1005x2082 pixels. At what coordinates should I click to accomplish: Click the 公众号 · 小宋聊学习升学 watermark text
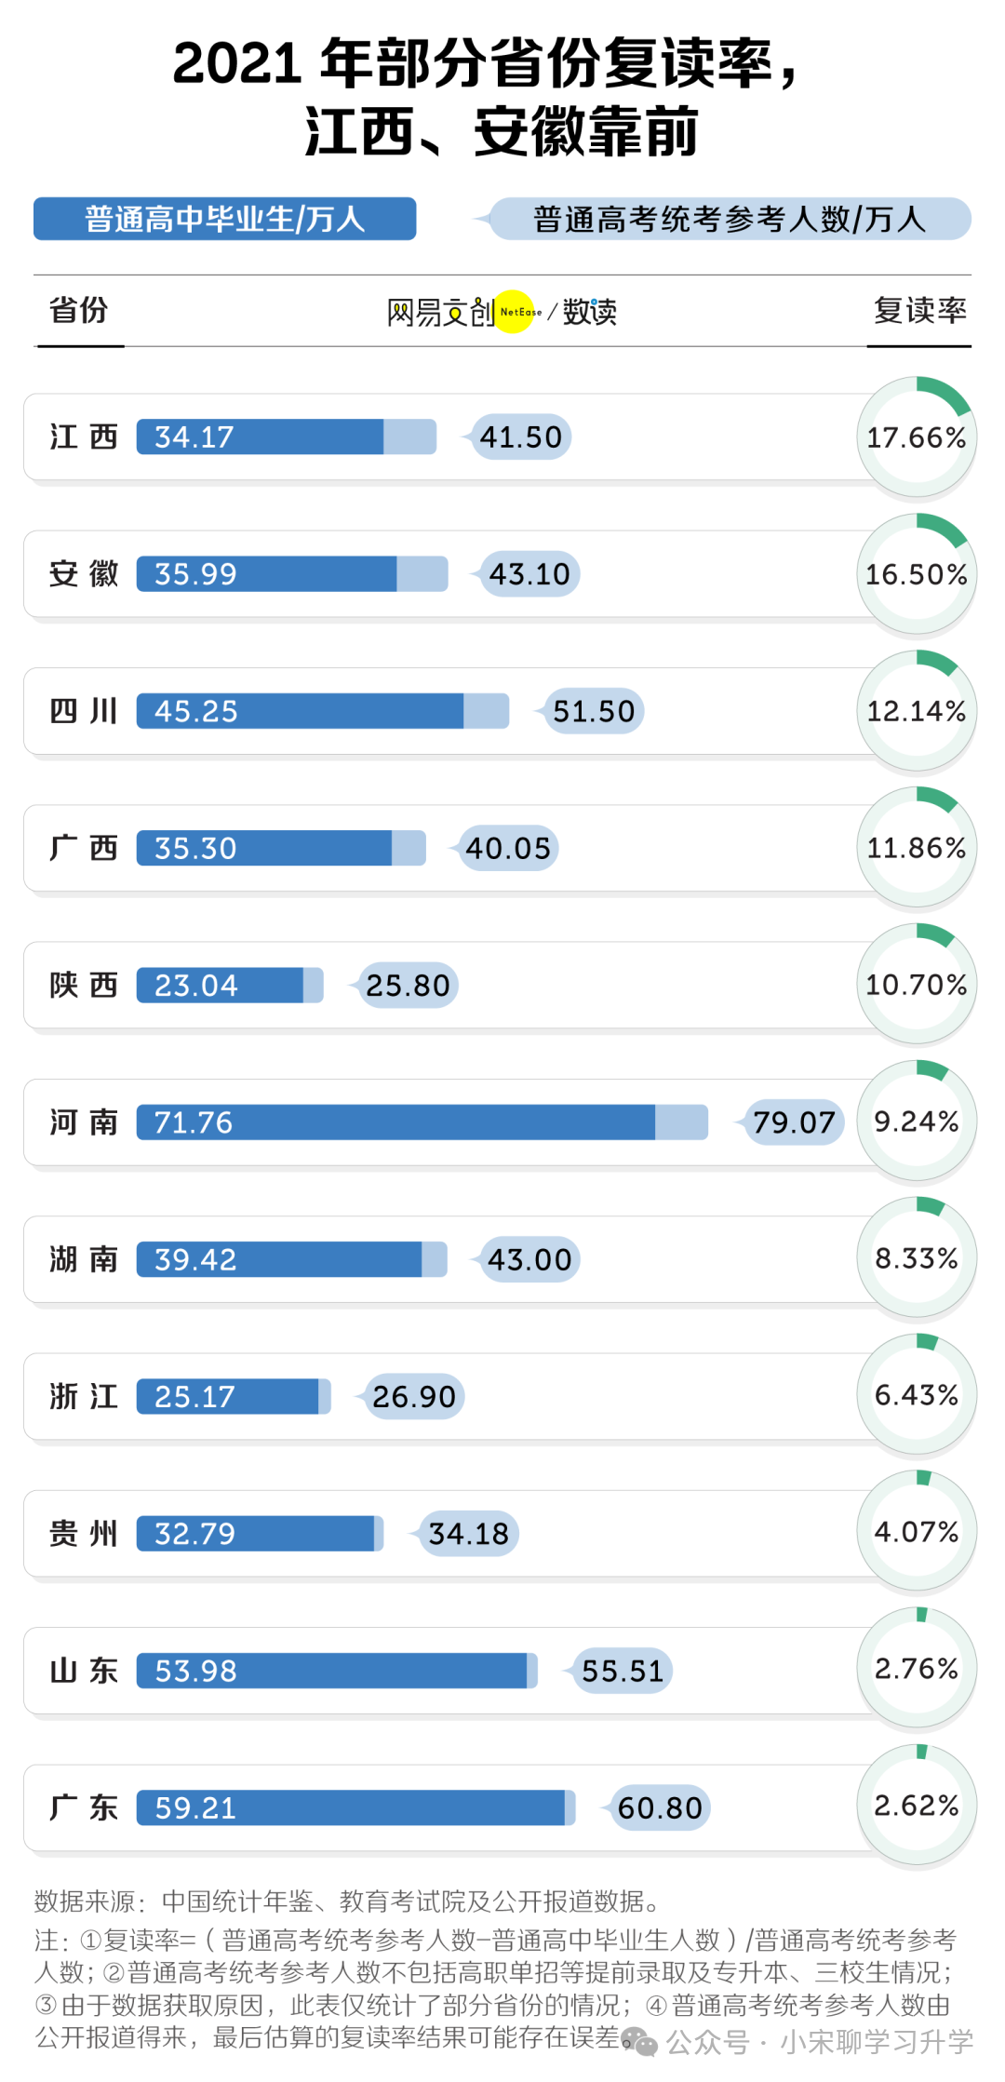(820, 2041)
